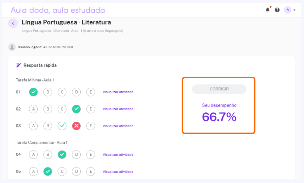Select option D for question 05
The image size is (304, 183).
click(76, 171)
